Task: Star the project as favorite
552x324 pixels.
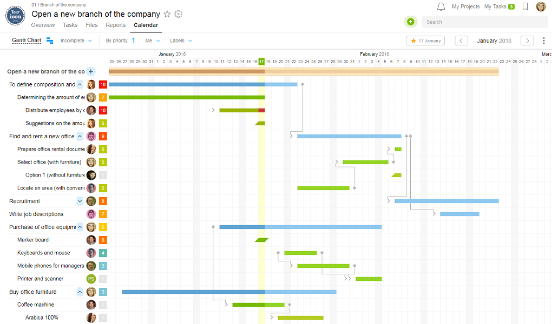Action: coord(167,14)
